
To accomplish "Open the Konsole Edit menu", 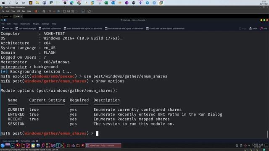I will (9, 24).
